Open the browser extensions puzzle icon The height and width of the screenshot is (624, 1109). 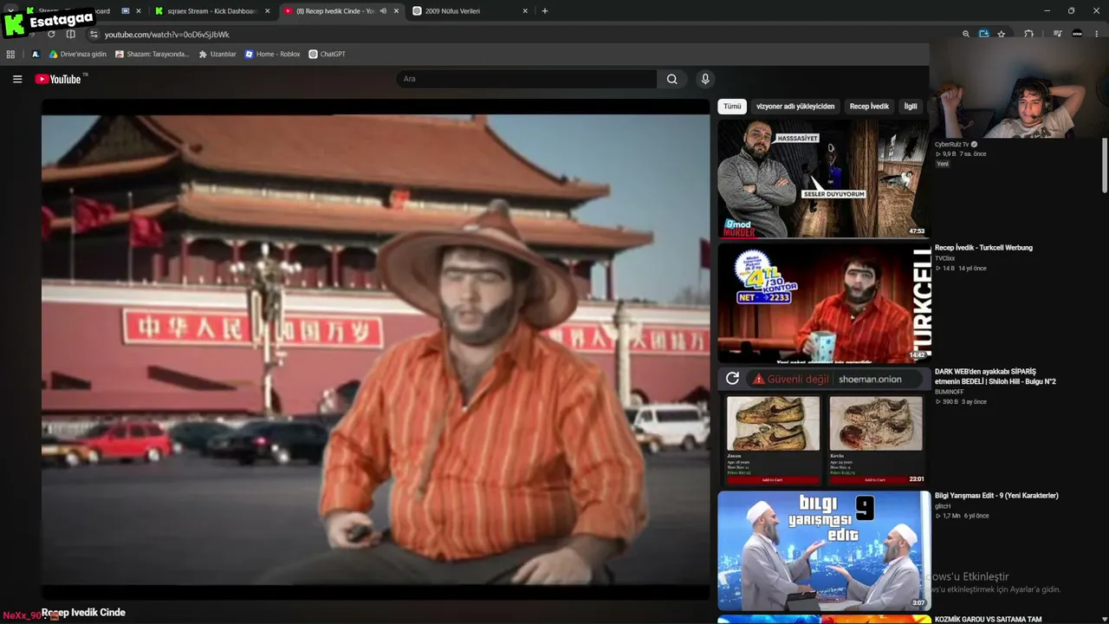tap(1028, 35)
